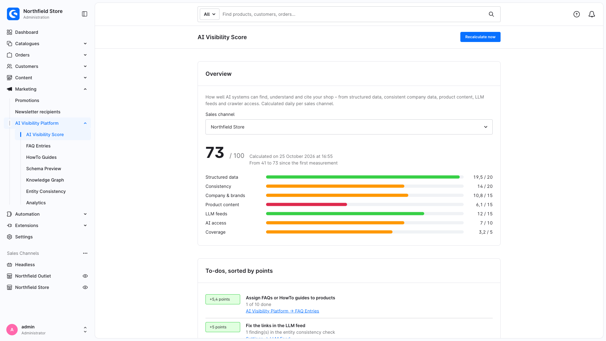The image size is (606, 341).
Task: Expand the admin user menu chevron
Action: (85, 330)
